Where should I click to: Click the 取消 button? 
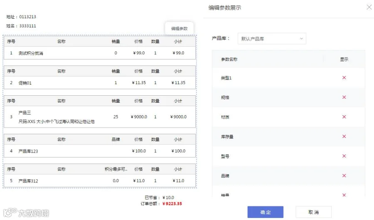313,212
